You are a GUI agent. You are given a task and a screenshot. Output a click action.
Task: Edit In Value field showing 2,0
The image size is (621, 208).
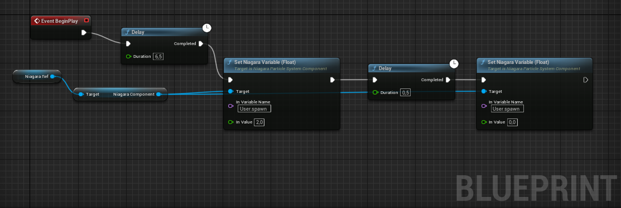[259, 122]
